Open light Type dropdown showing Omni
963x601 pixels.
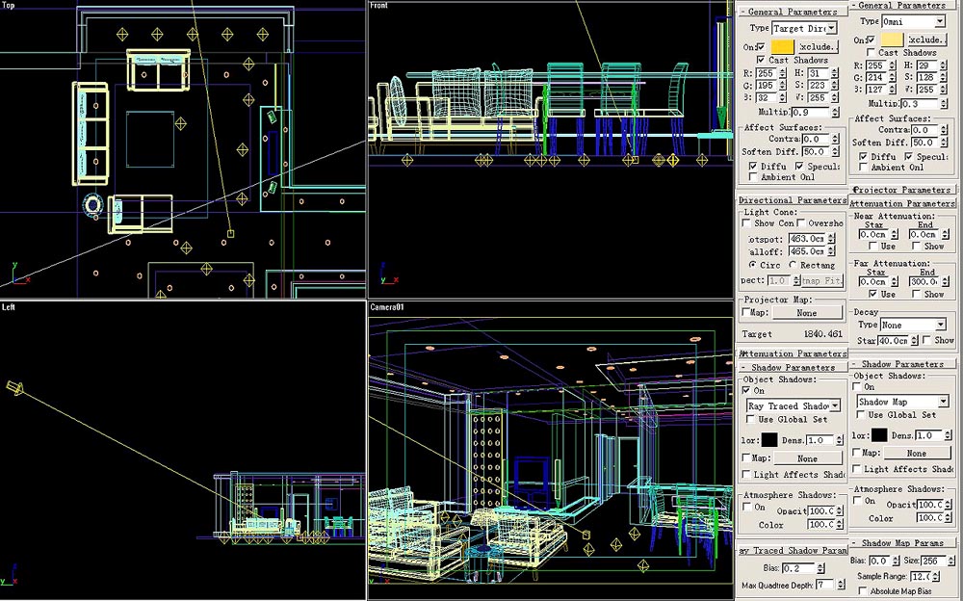(913, 21)
